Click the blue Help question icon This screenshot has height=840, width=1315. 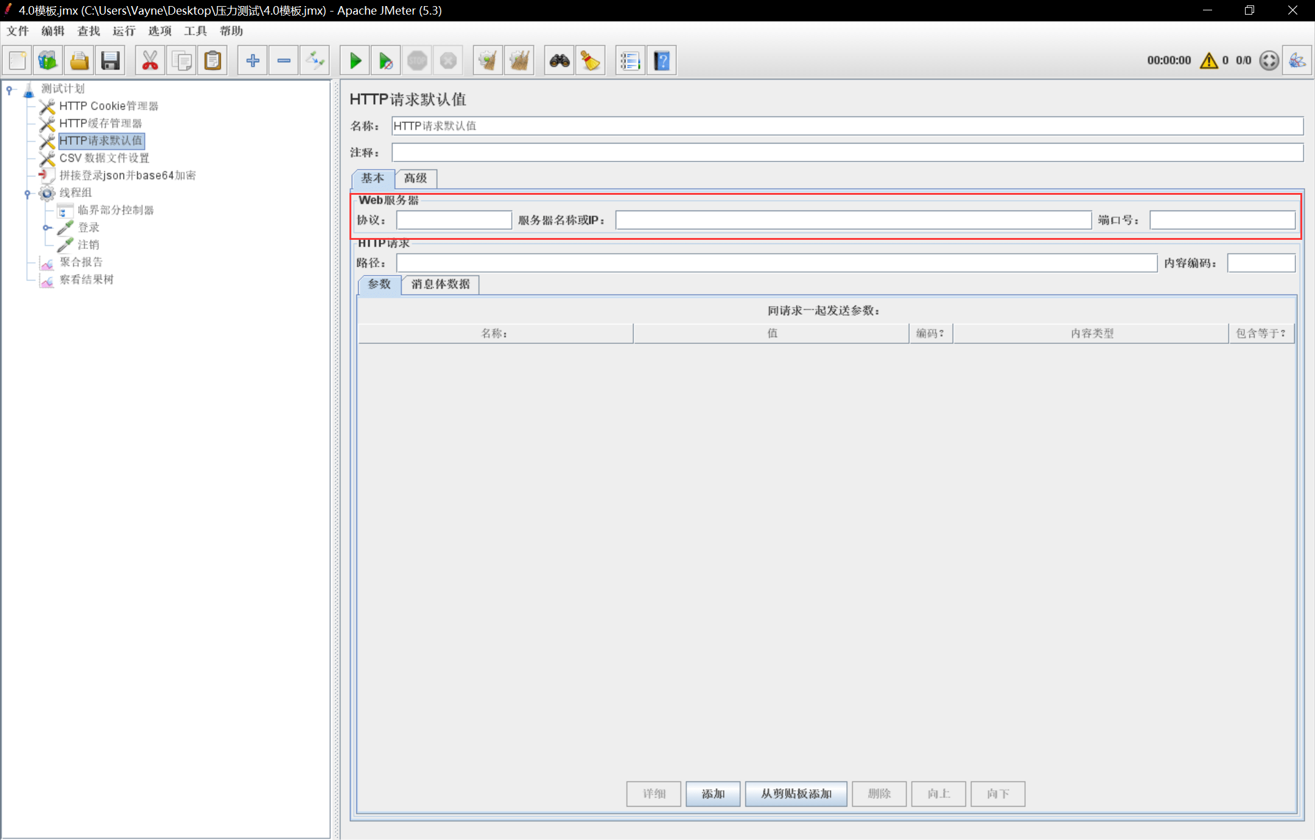(662, 60)
